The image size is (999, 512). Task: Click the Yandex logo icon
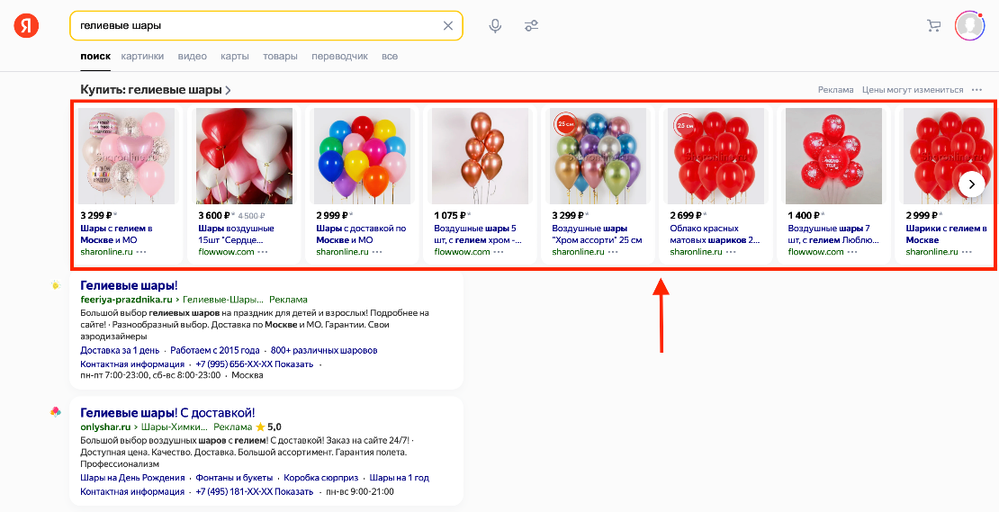point(27,25)
